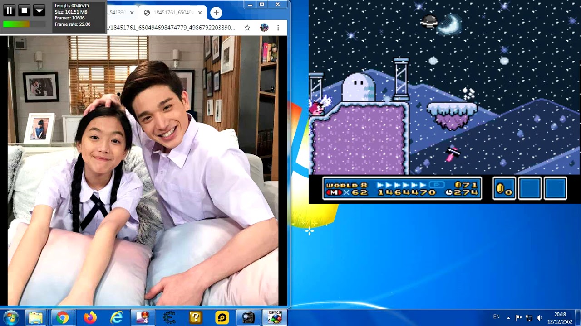The image size is (581, 326).
Task: Open the red-ball number 4 taskbar app
Action: pyautogui.click(x=143, y=318)
